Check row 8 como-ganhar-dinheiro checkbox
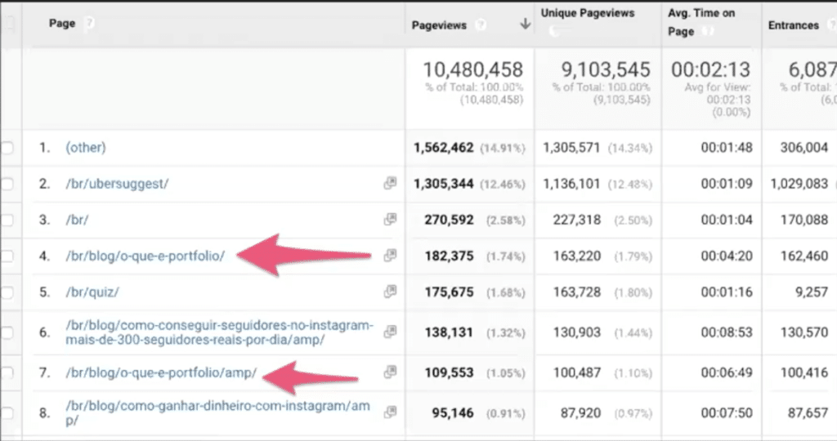 pos(7,413)
